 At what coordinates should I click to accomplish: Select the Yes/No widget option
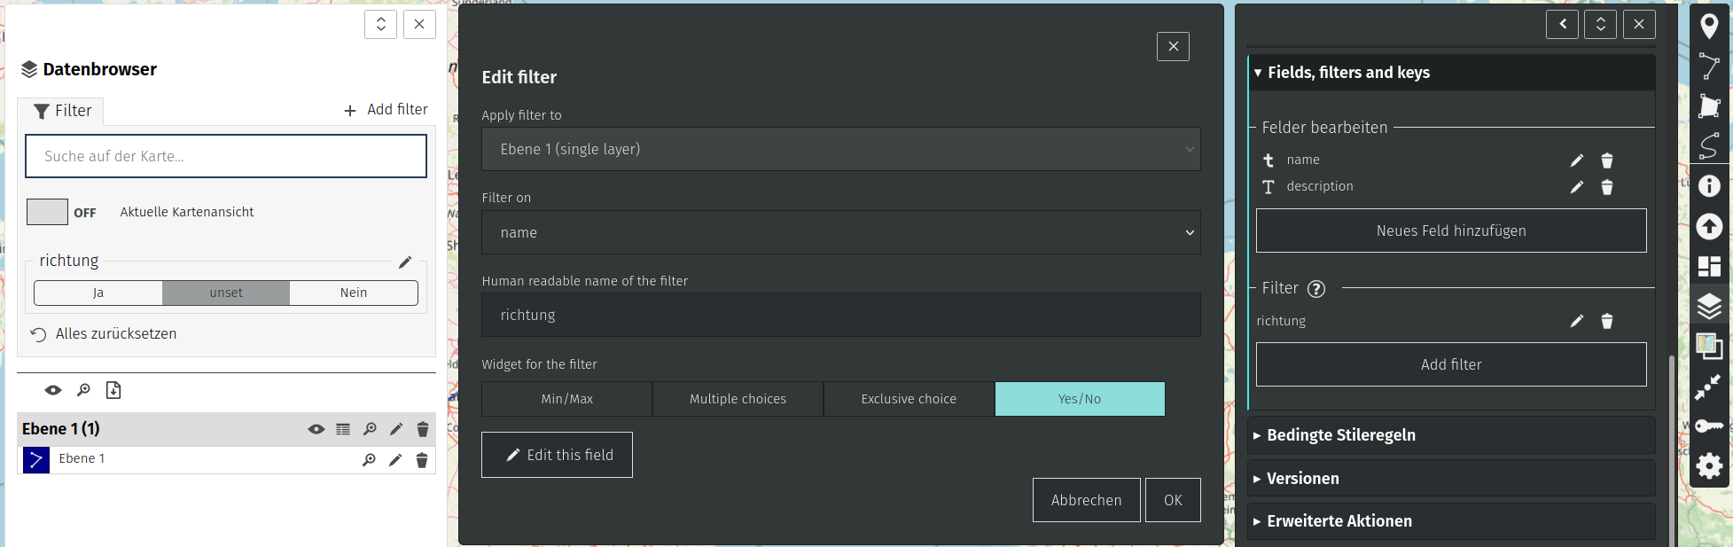pyautogui.click(x=1079, y=399)
